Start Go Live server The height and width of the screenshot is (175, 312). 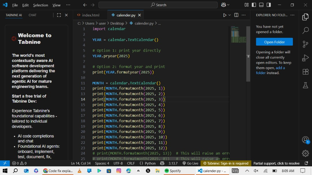click(x=190, y=163)
